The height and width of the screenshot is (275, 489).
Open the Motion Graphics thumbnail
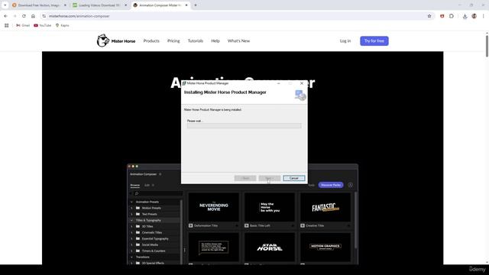click(x=325, y=247)
